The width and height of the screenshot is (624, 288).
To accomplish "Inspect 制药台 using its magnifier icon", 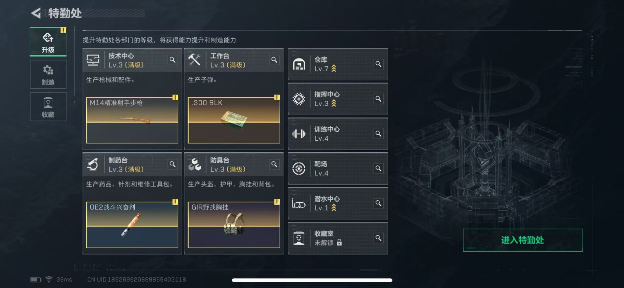I will [x=173, y=164].
